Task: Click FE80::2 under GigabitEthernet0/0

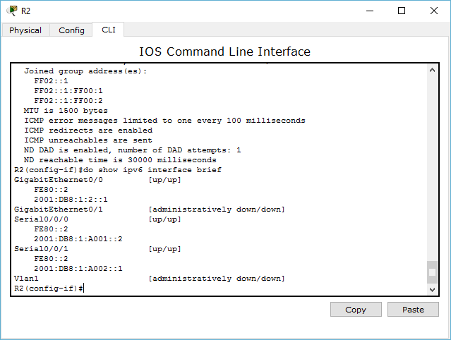Action: [51, 190]
